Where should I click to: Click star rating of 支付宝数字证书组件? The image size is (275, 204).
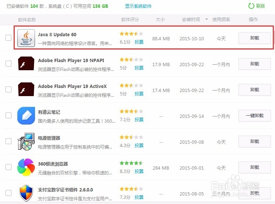pos(131,189)
